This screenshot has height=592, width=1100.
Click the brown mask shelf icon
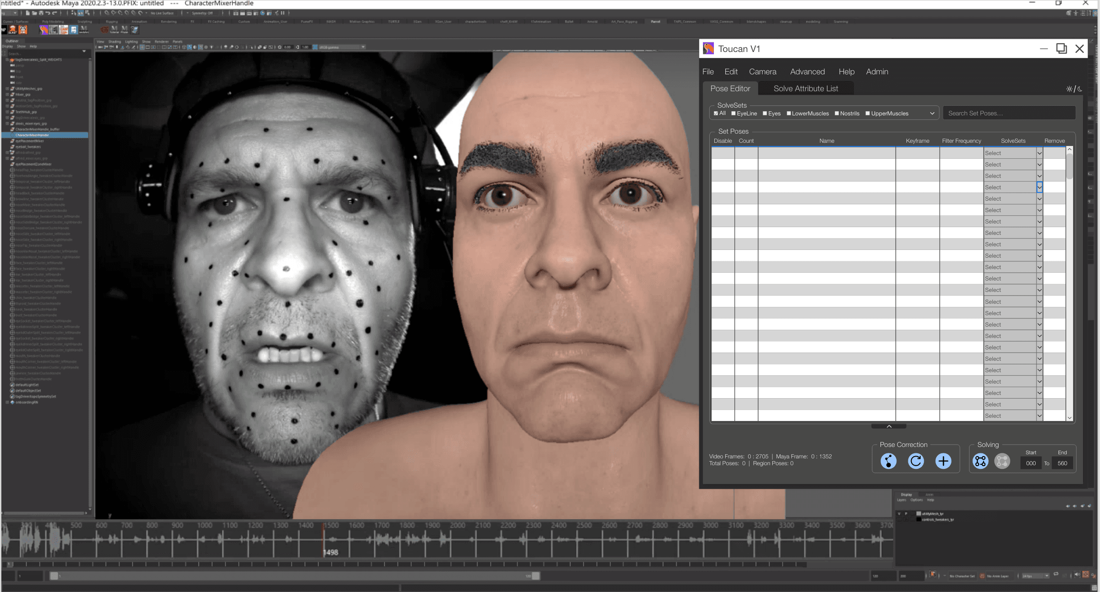click(x=105, y=30)
